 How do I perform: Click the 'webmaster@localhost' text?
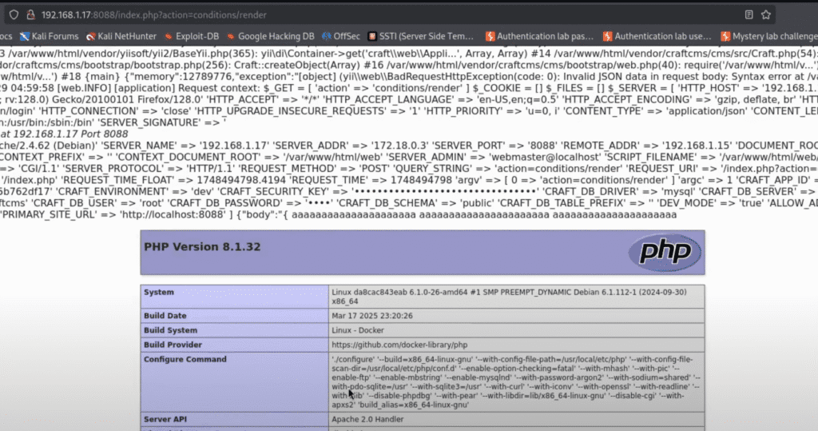pyautogui.click(x=543, y=157)
